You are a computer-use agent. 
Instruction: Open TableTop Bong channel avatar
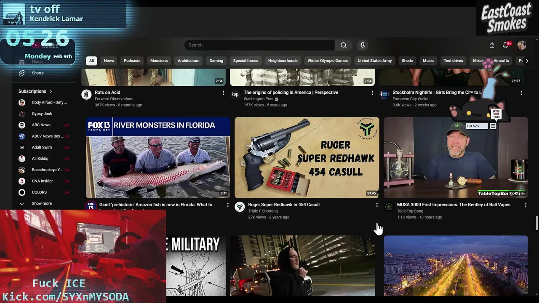pyautogui.click(x=389, y=207)
